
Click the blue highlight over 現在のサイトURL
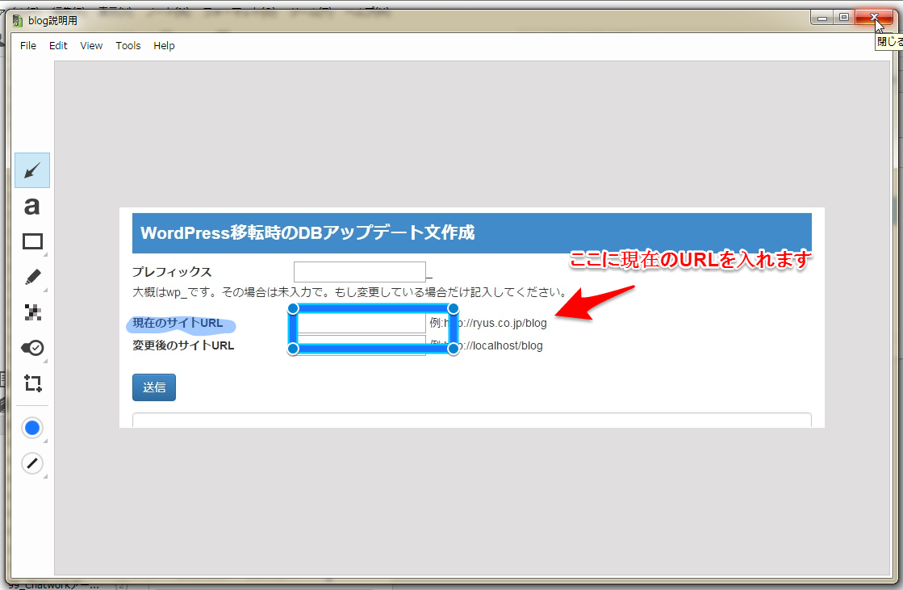click(x=181, y=325)
